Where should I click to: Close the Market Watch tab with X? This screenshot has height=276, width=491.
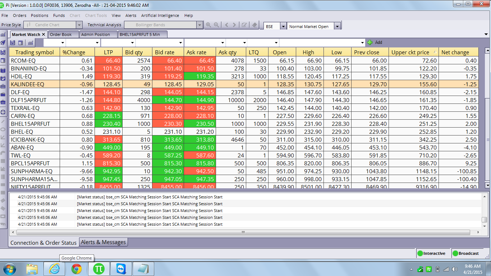pyautogui.click(x=43, y=34)
